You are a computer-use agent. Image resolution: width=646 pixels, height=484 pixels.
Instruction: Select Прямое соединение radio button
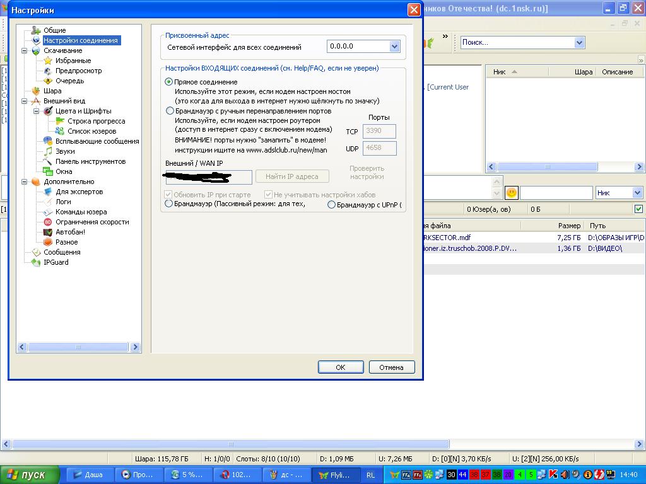(x=169, y=82)
